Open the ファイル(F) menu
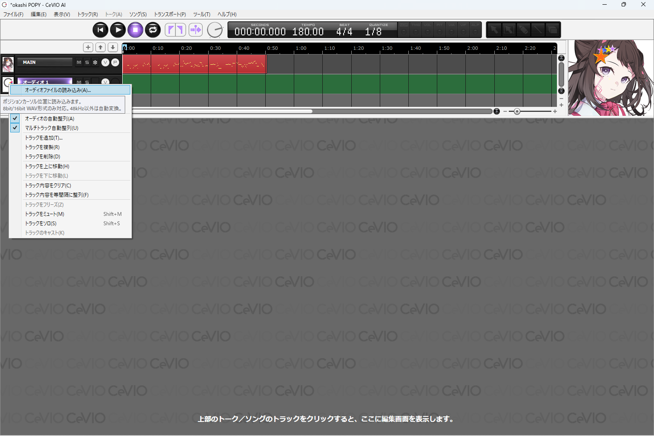 point(13,14)
